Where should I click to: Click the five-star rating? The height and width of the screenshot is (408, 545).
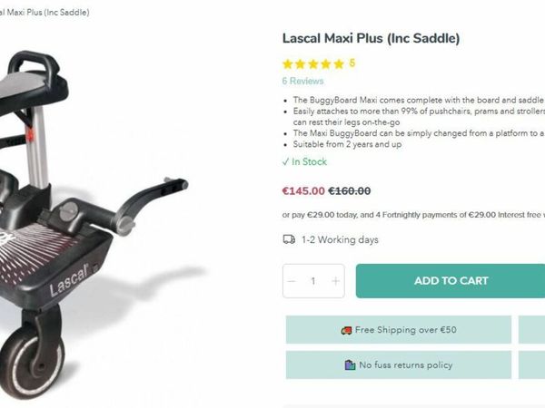(313, 64)
